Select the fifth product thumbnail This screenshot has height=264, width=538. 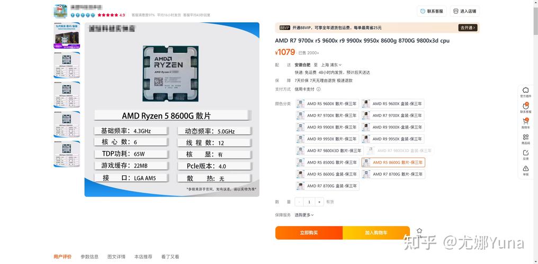[x=67, y=154]
